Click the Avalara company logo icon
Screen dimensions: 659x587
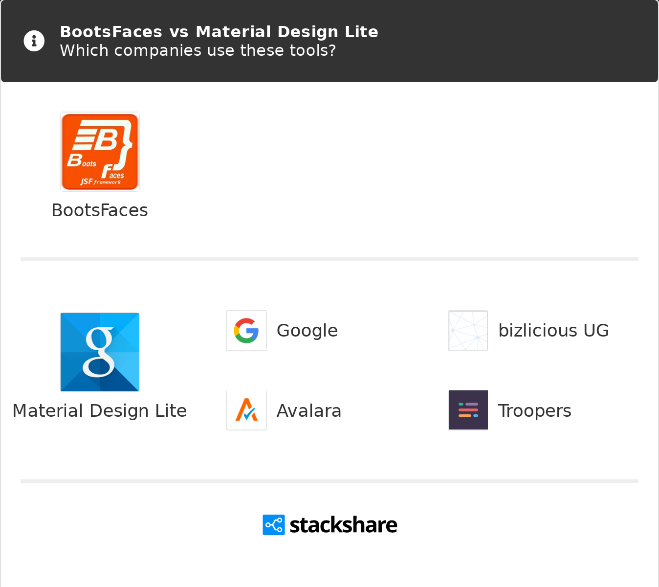pos(246,410)
